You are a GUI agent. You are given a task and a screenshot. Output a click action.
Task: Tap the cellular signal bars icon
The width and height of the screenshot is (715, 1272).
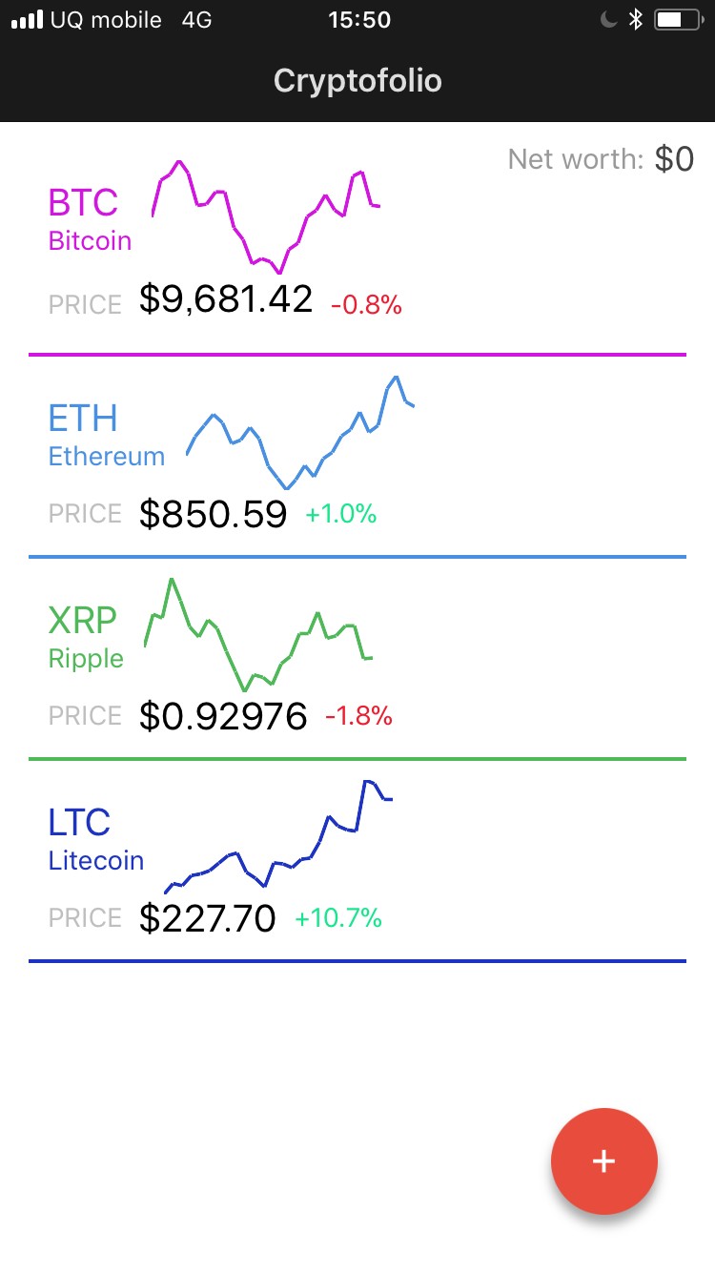(x=28, y=19)
